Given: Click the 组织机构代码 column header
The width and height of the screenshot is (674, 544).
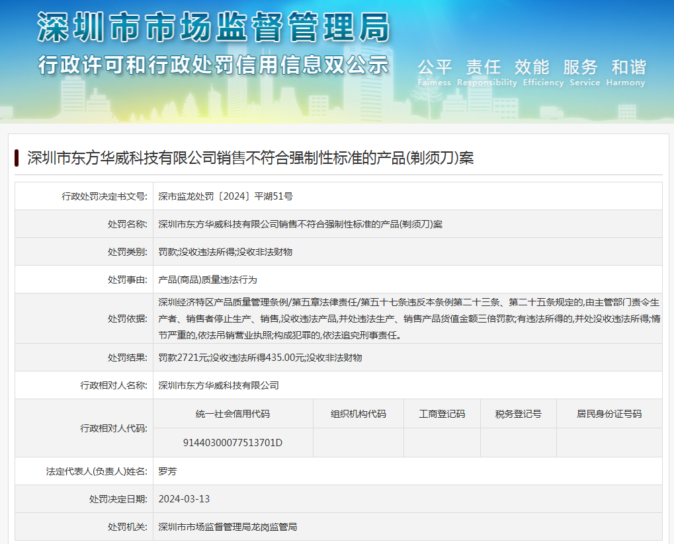Looking at the screenshot, I should (358, 414).
